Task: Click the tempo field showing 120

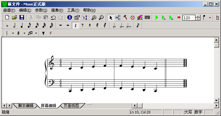Action: point(189,18)
